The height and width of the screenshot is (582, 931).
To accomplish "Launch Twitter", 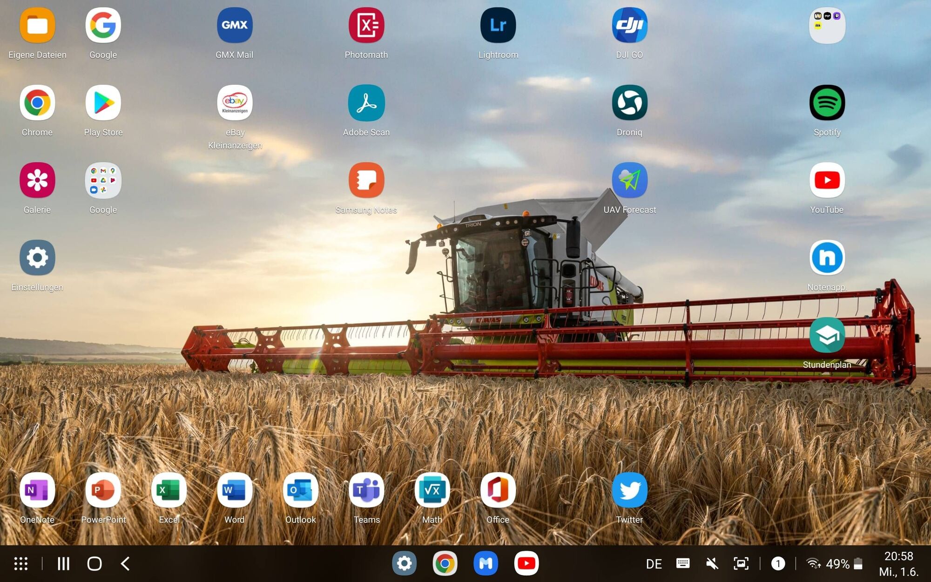I will (x=629, y=490).
